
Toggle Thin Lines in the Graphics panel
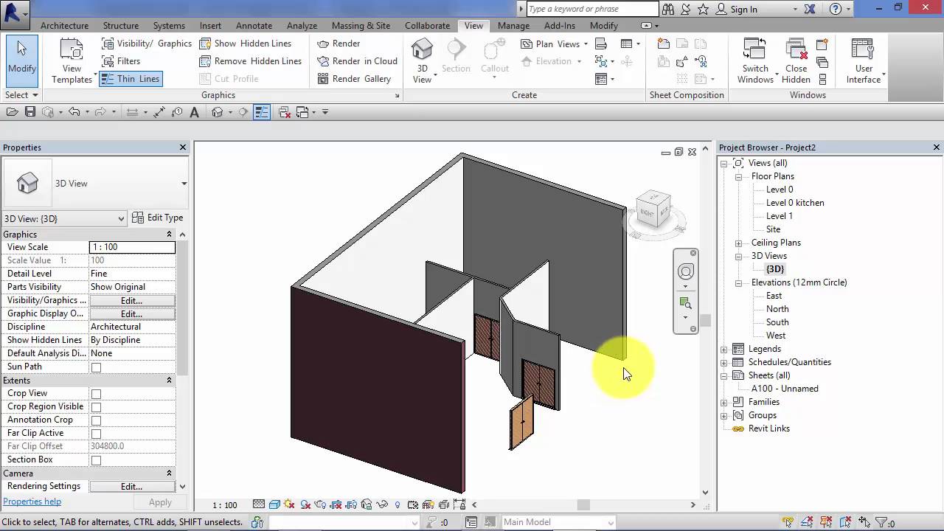129,79
